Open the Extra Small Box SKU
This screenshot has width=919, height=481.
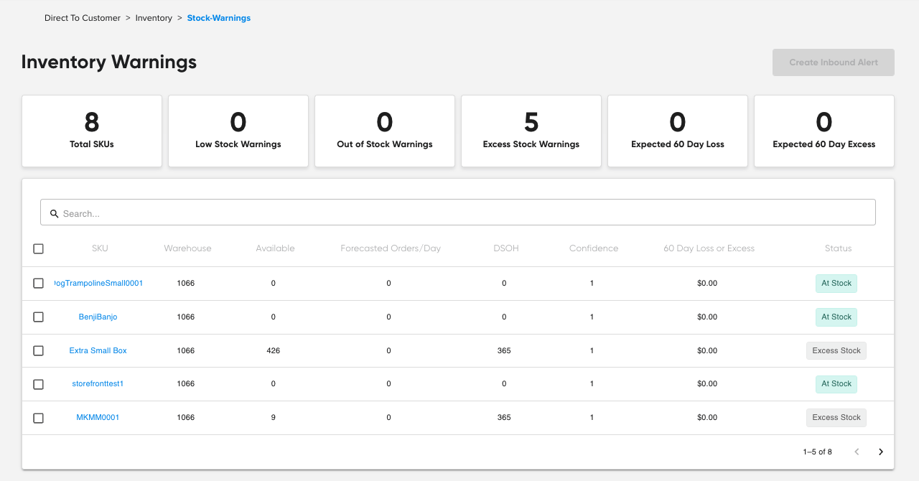coord(98,350)
